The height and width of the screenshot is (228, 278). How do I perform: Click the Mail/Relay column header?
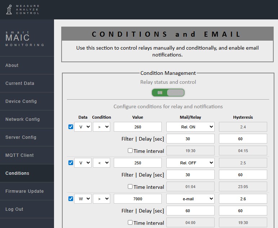pyautogui.click(x=190, y=117)
